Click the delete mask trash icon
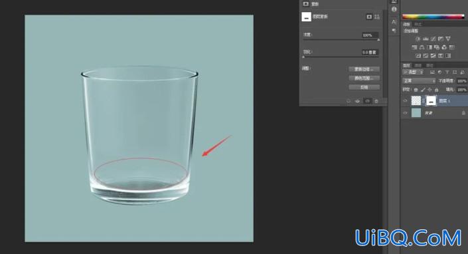 [x=376, y=101]
